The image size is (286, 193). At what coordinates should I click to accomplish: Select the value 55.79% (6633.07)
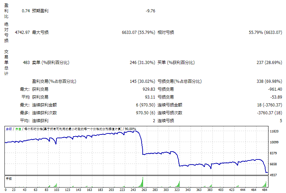265,33
